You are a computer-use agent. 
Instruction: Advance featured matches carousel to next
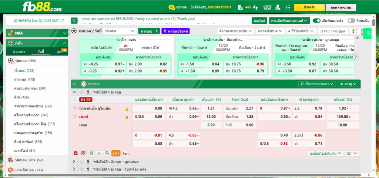tap(356, 57)
